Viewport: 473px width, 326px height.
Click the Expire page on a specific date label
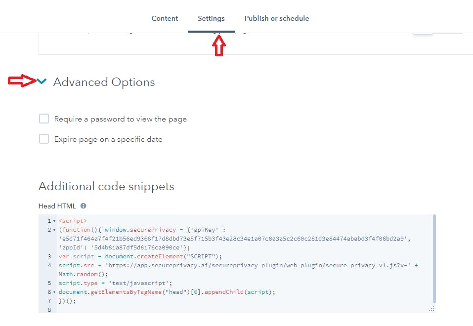click(x=108, y=139)
